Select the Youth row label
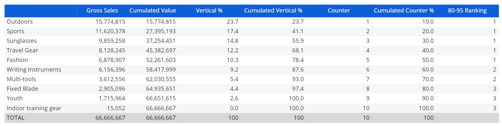Viewport: 502px width, 126px height. click(15, 98)
